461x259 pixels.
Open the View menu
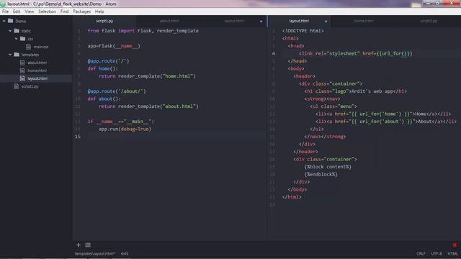pyautogui.click(x=29, y=12)
